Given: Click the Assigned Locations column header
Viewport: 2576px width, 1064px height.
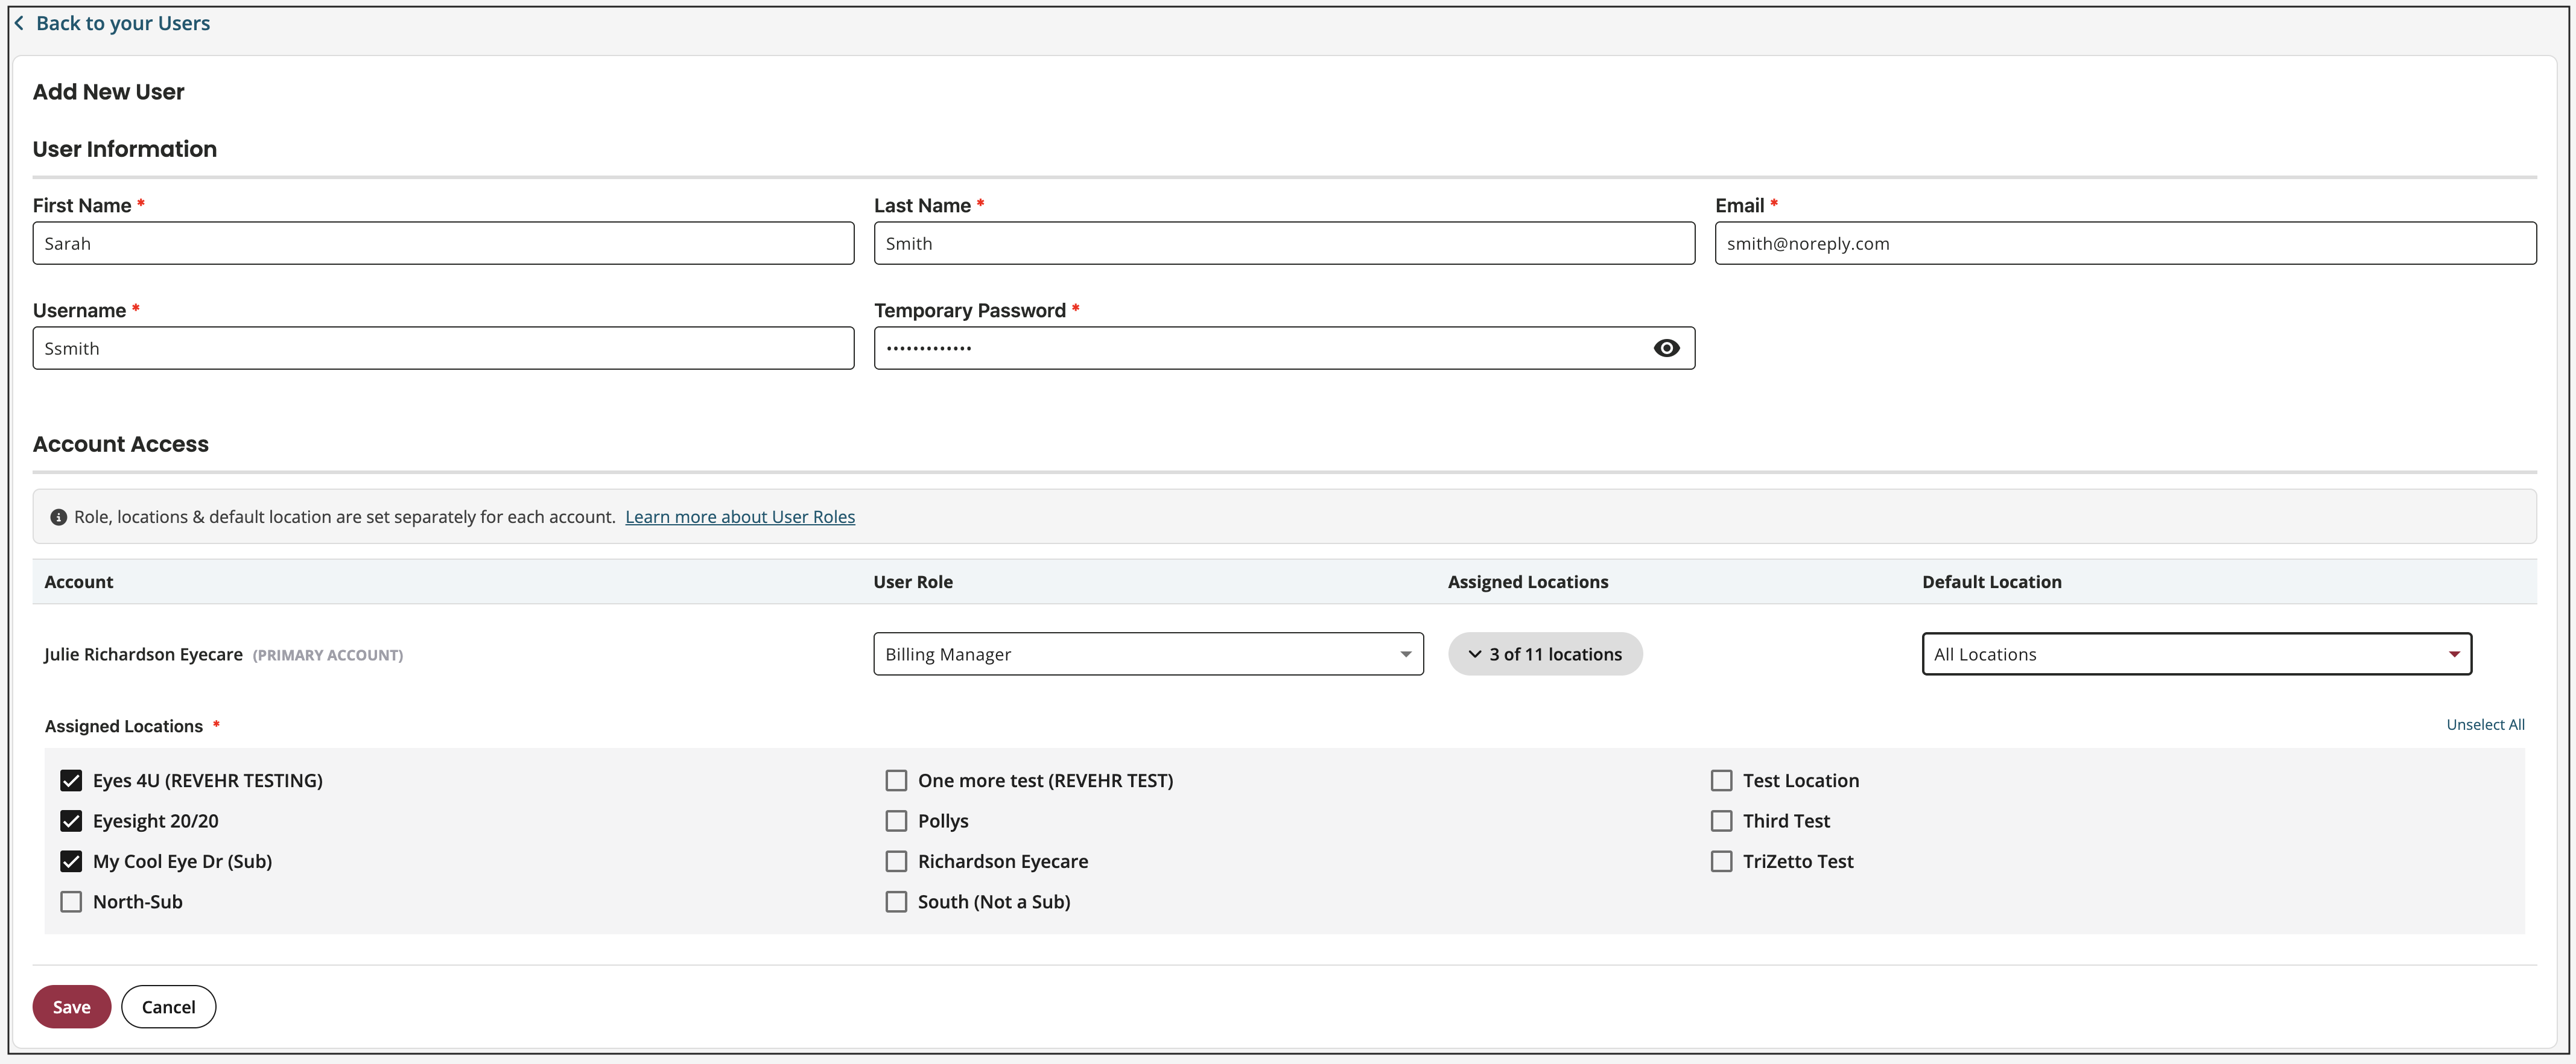Looking at the screenshot, I should point(1528,582).
